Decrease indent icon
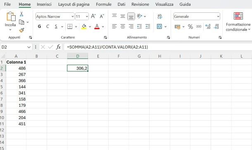The height and width of the screenshot is (150, 252). pyautogui.click(x=139, y=26)
